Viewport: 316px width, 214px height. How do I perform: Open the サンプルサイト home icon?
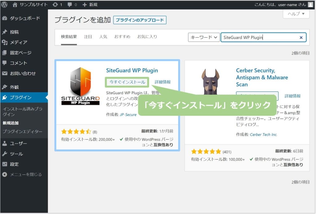[15, 5]
